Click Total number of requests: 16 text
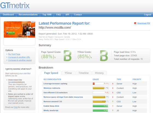This screenshot has height=113, width=153. [128, 59]
